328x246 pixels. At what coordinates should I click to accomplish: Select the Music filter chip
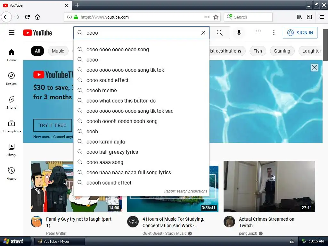58,51
